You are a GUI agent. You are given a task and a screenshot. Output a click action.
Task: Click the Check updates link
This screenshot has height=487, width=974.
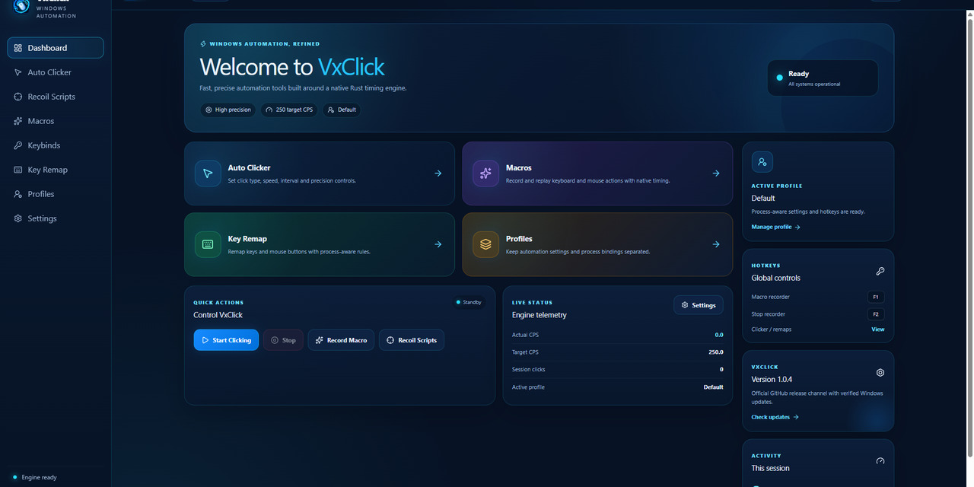pyautogui.click(x=775, y=417)
